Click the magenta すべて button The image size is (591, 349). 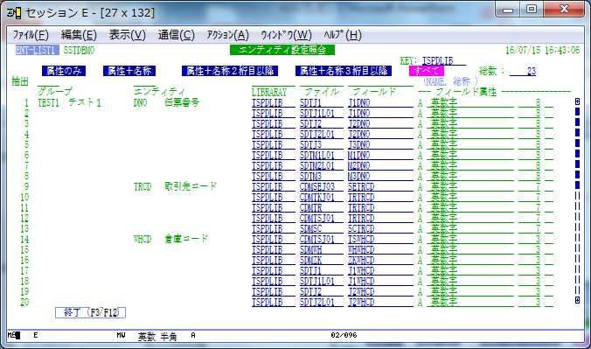tap(427, 71)
